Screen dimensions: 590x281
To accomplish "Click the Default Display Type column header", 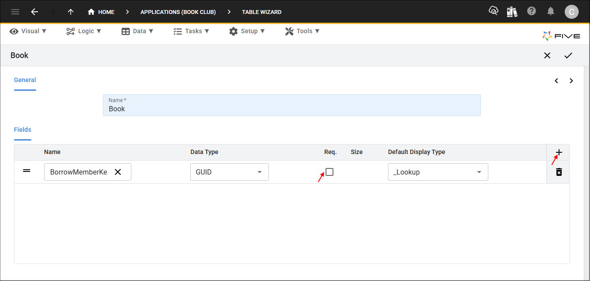I will point(416,152).
